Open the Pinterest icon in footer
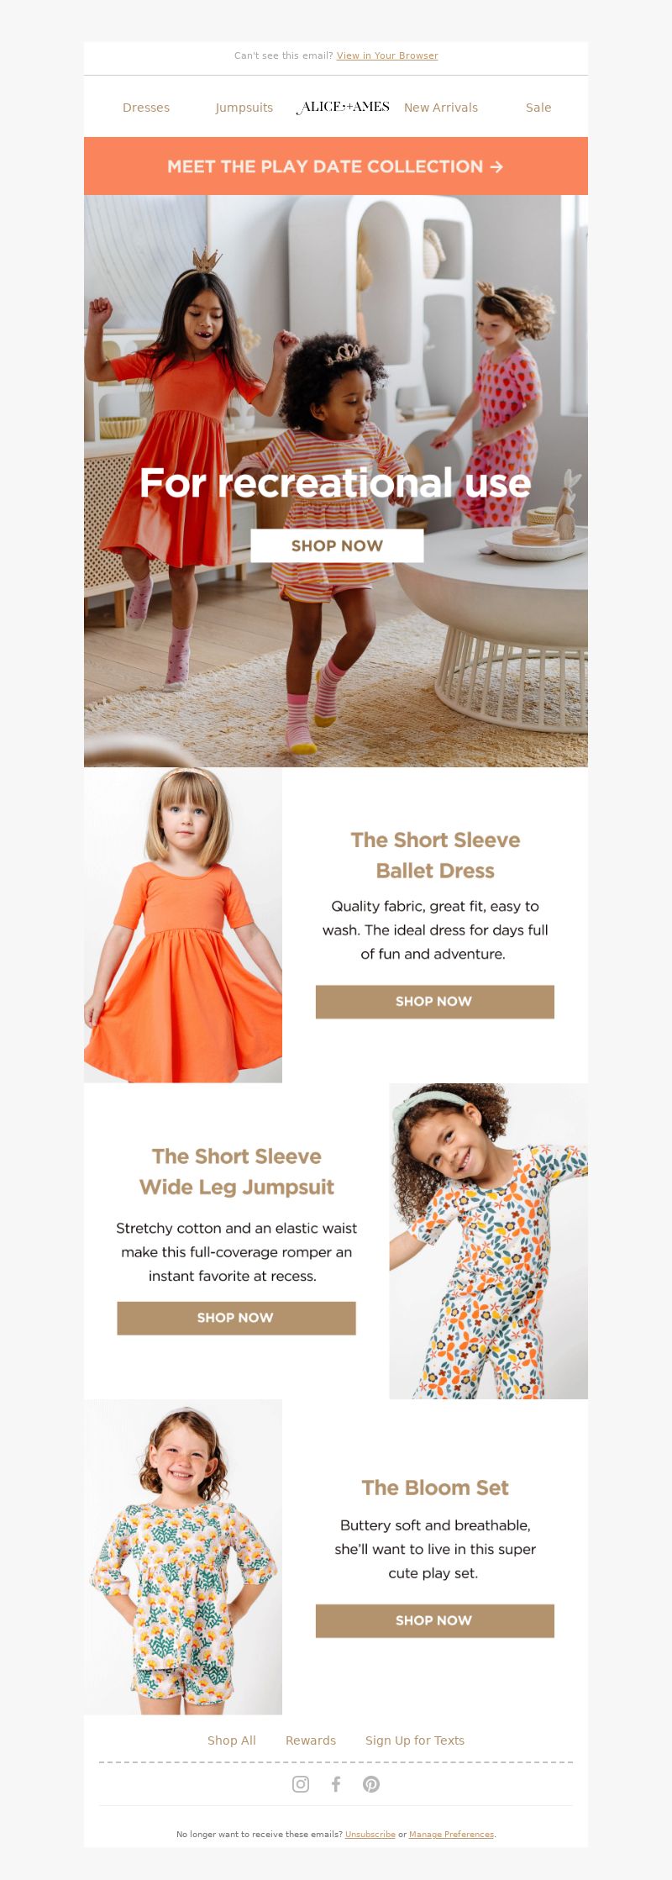Screen dimensions: 672x1880 [371, 1783]
